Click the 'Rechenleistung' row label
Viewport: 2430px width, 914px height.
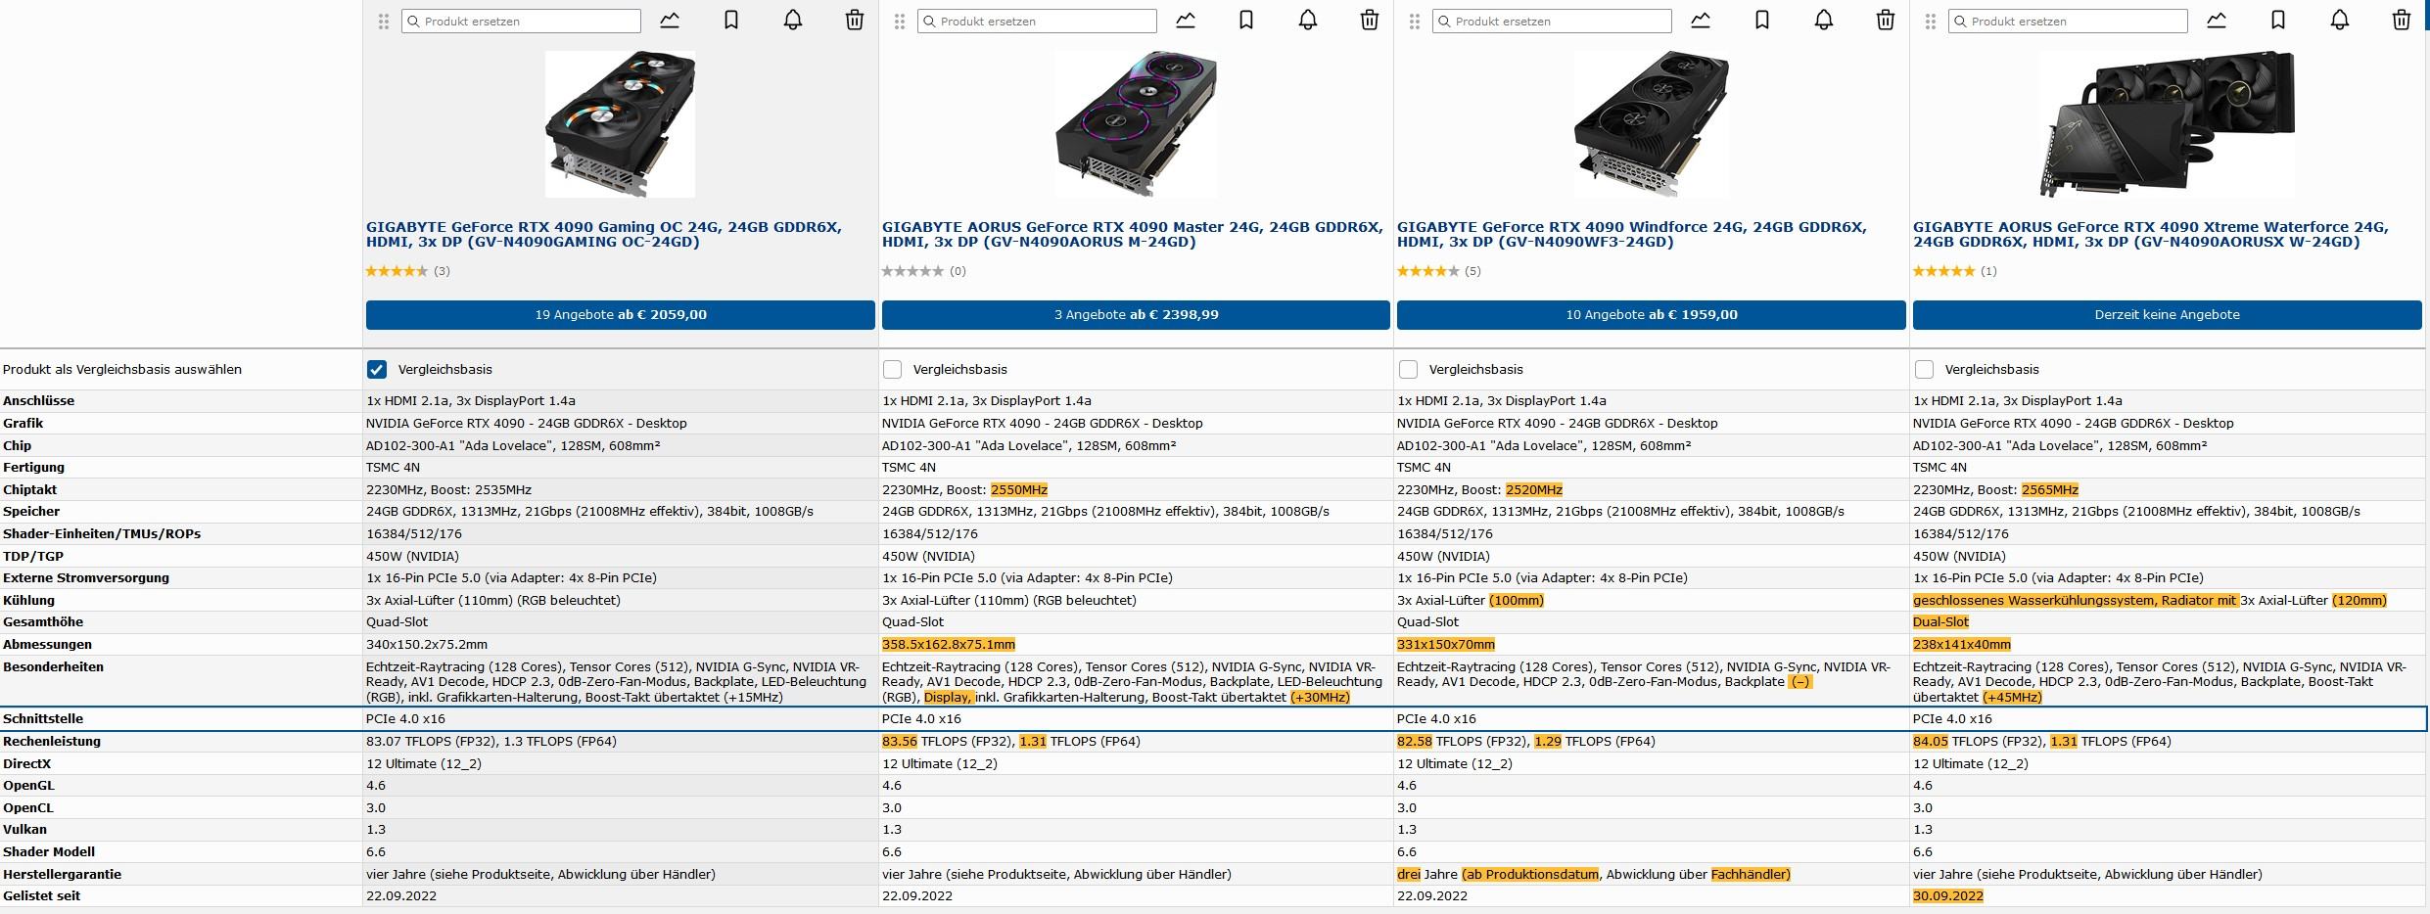click(x=52, y=741)
